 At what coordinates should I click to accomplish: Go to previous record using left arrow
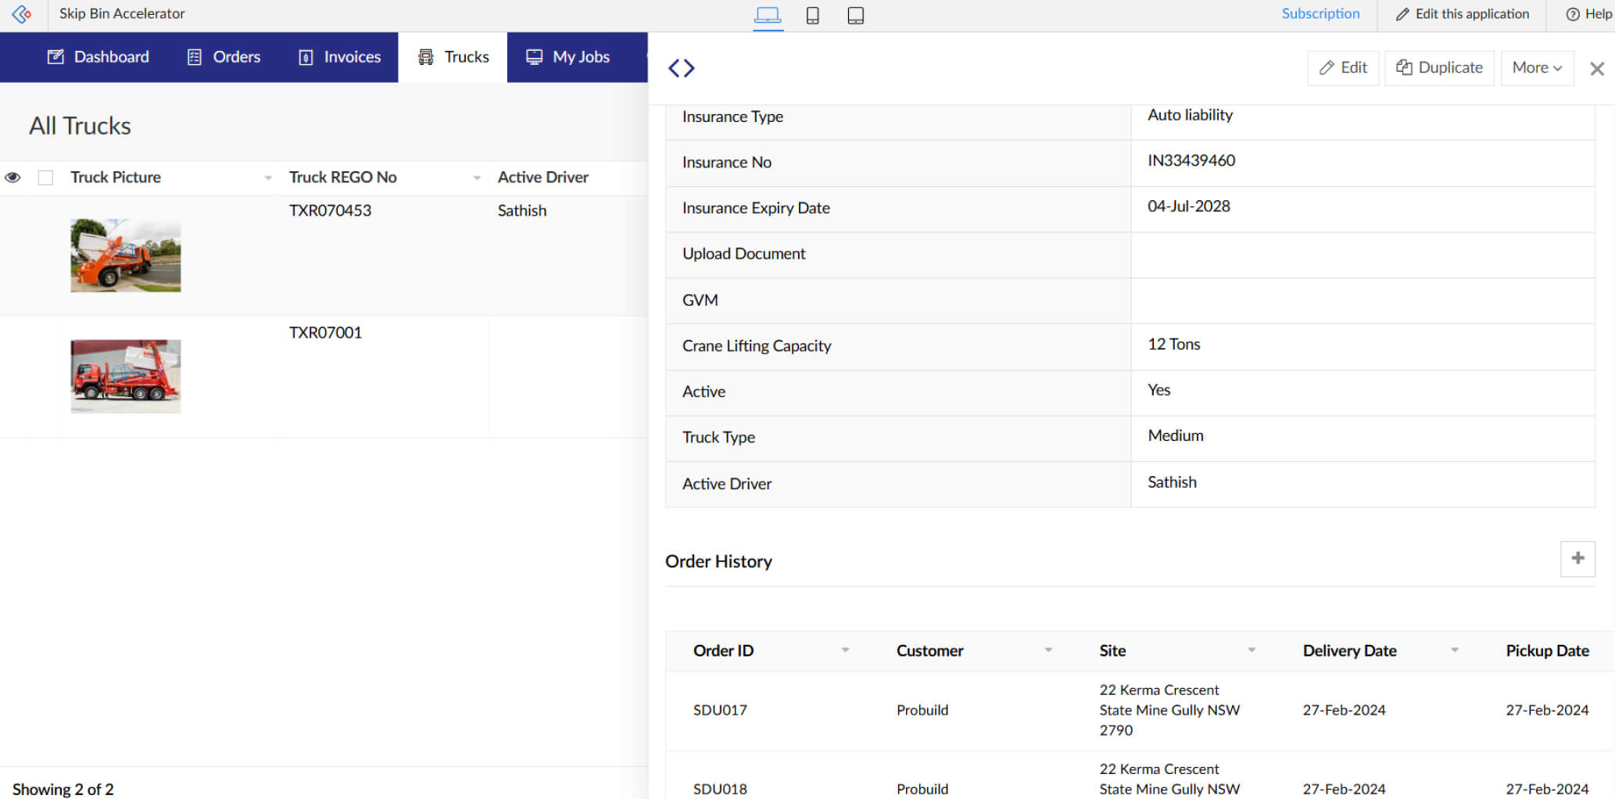pos(674,68)
